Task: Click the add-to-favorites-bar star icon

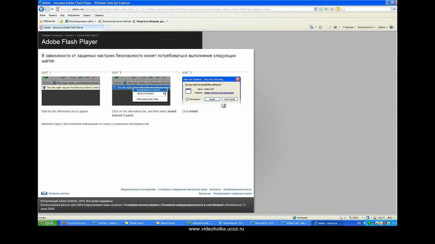Action: pyautogui.click(x=61, y=21)
